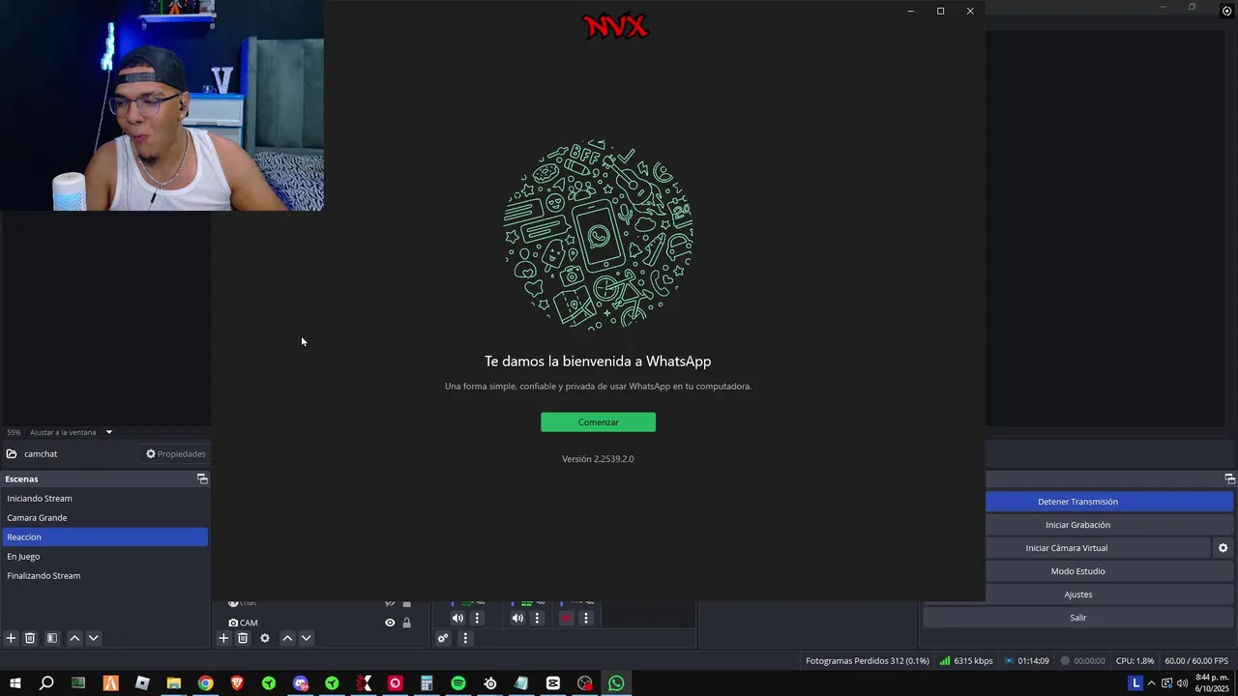Image resolution: width=1238 pixels, height=696 pixels.
Task: Click the stream time 01:14:09
Action: pos(1026,661)
